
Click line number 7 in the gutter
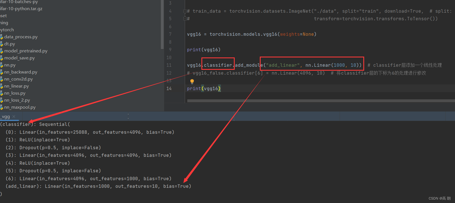click(x=170, y=34)
